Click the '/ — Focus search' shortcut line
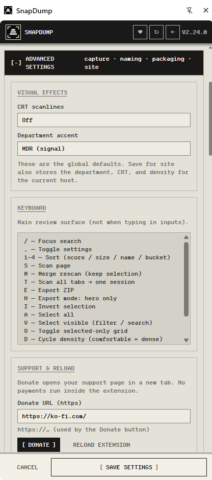 52,241
